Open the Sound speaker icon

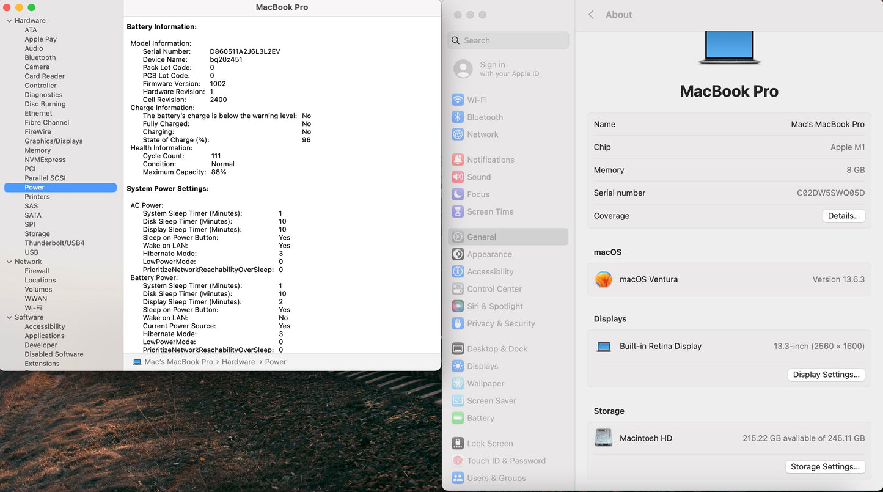(457, 177)
